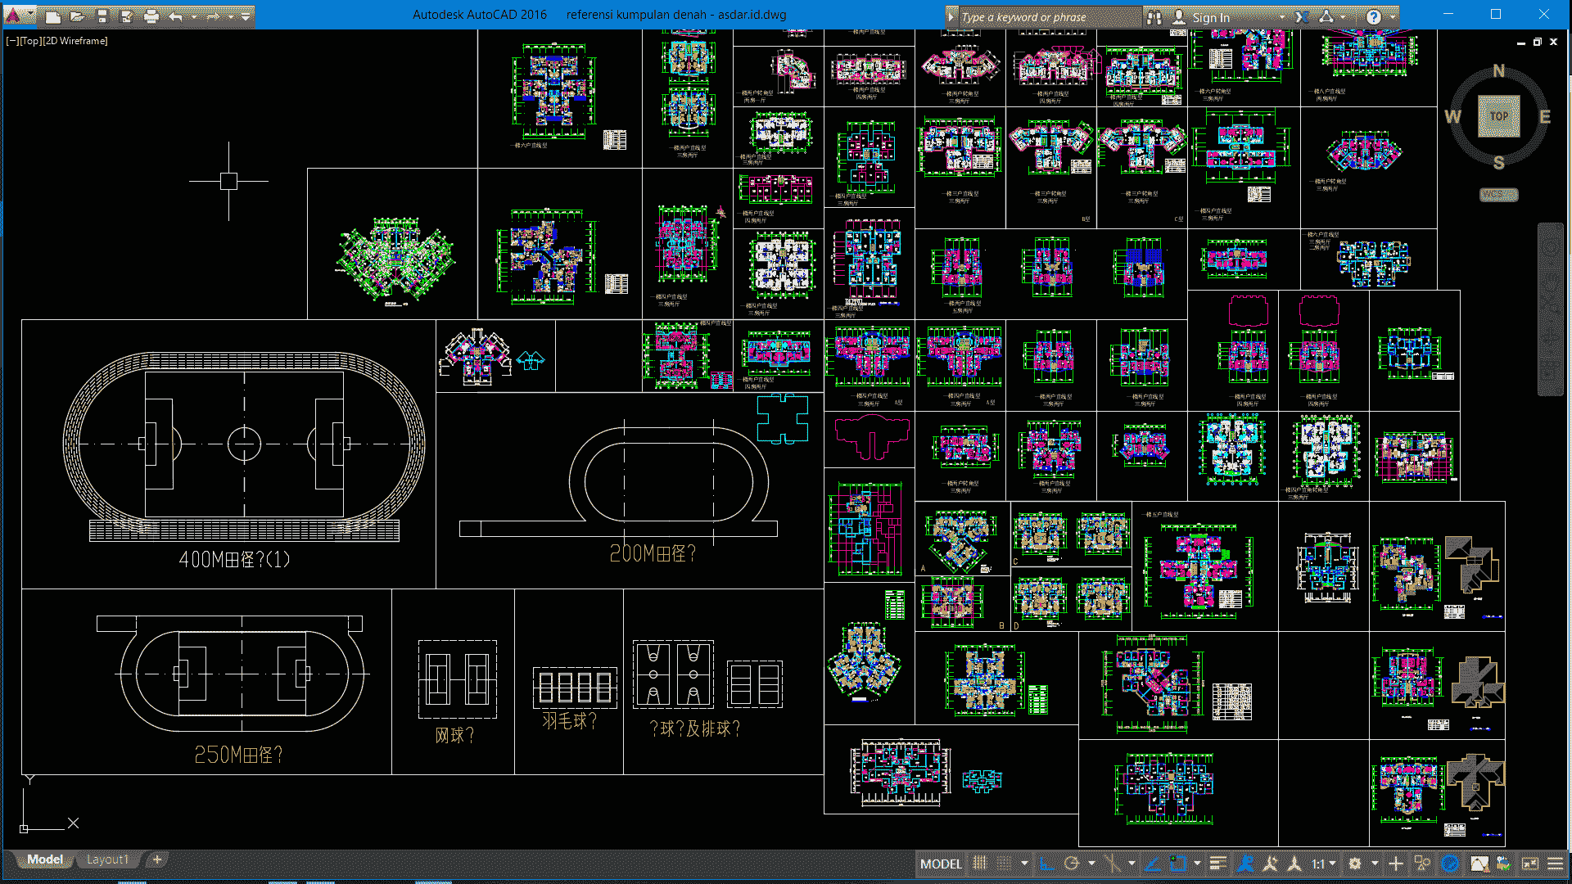Toggle polar tracking

1072,864
